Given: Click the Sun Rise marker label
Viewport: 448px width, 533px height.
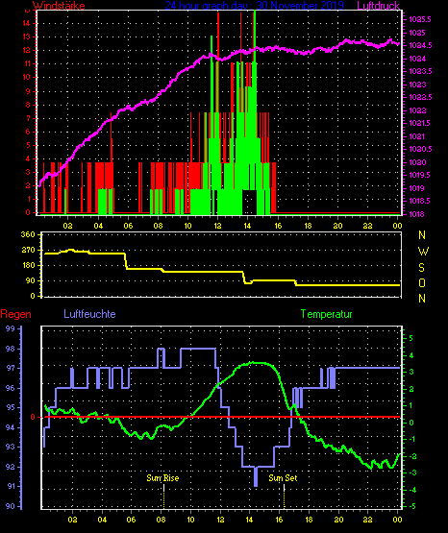Looking at the screenshot, I should [x=162, y=478].
